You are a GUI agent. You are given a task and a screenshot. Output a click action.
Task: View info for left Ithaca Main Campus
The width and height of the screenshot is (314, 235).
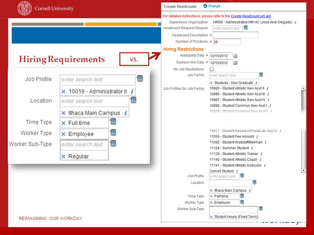pos(126,113)
